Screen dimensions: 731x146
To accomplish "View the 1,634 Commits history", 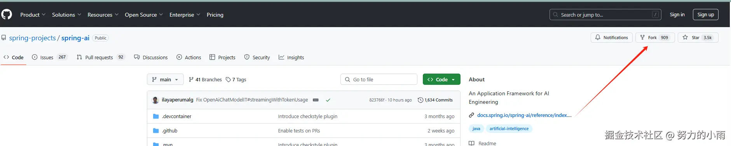I will pos(435,100).
